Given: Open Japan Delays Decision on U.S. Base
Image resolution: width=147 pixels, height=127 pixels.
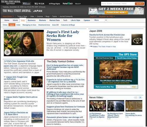Looking at the screenshot, I should [x=16, y=114].
